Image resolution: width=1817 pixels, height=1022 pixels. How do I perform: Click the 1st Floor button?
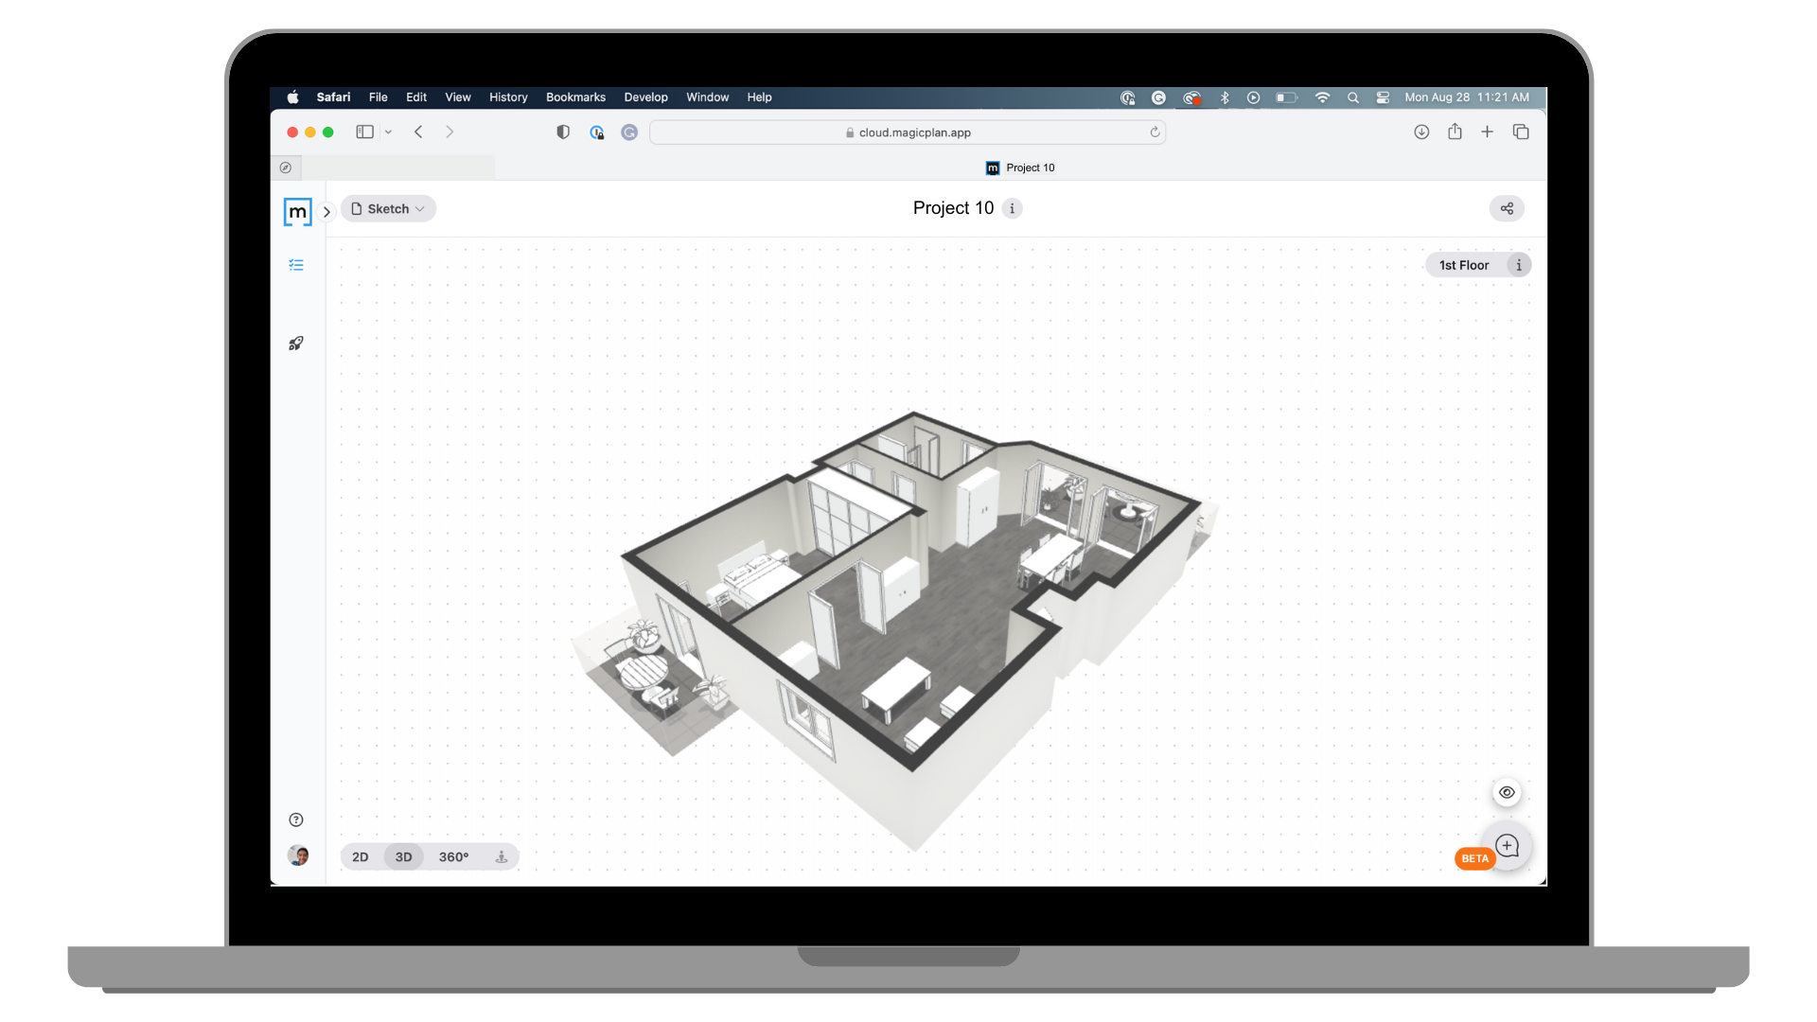click(x=1462, y=265)
